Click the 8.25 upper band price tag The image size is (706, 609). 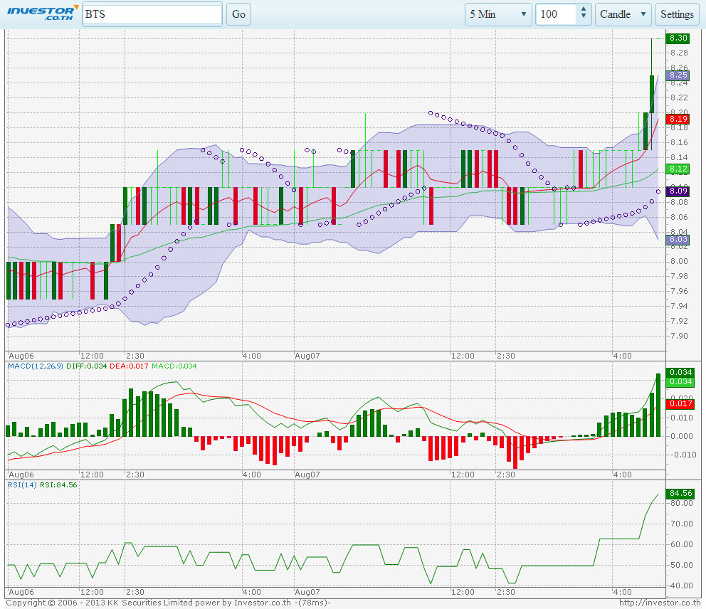click(x=678, y=75)
